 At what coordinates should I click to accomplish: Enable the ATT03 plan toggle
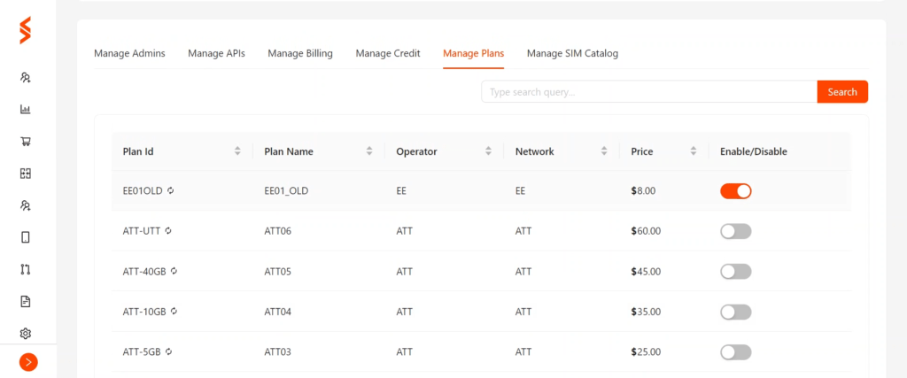(x=736, y=352)
